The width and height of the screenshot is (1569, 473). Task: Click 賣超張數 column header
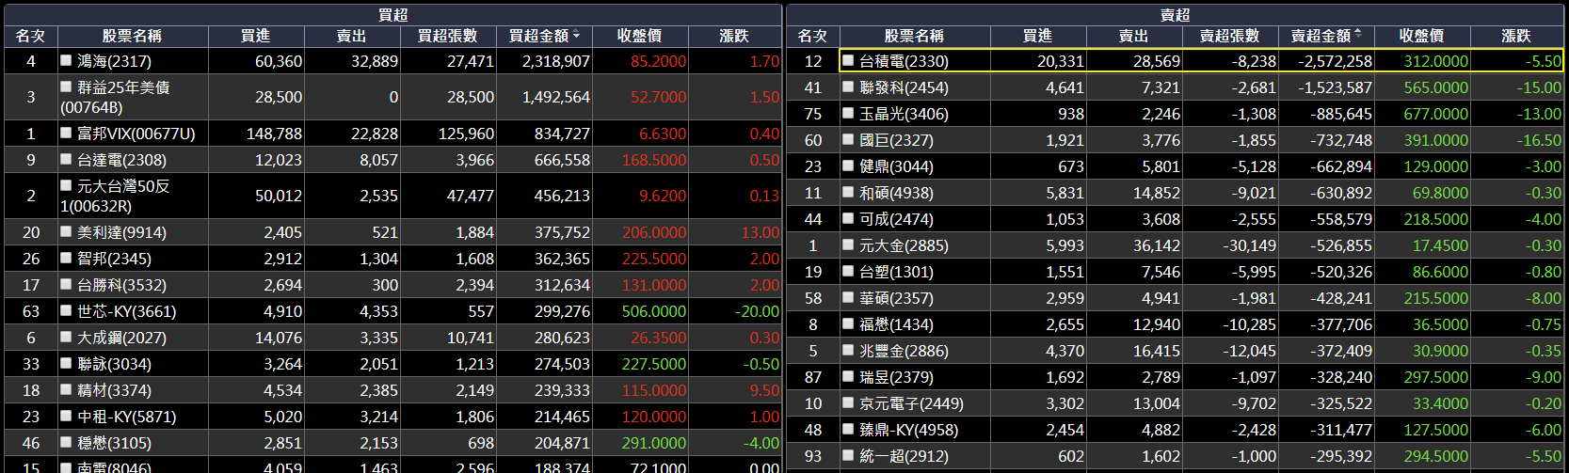tap(1229, 36)
